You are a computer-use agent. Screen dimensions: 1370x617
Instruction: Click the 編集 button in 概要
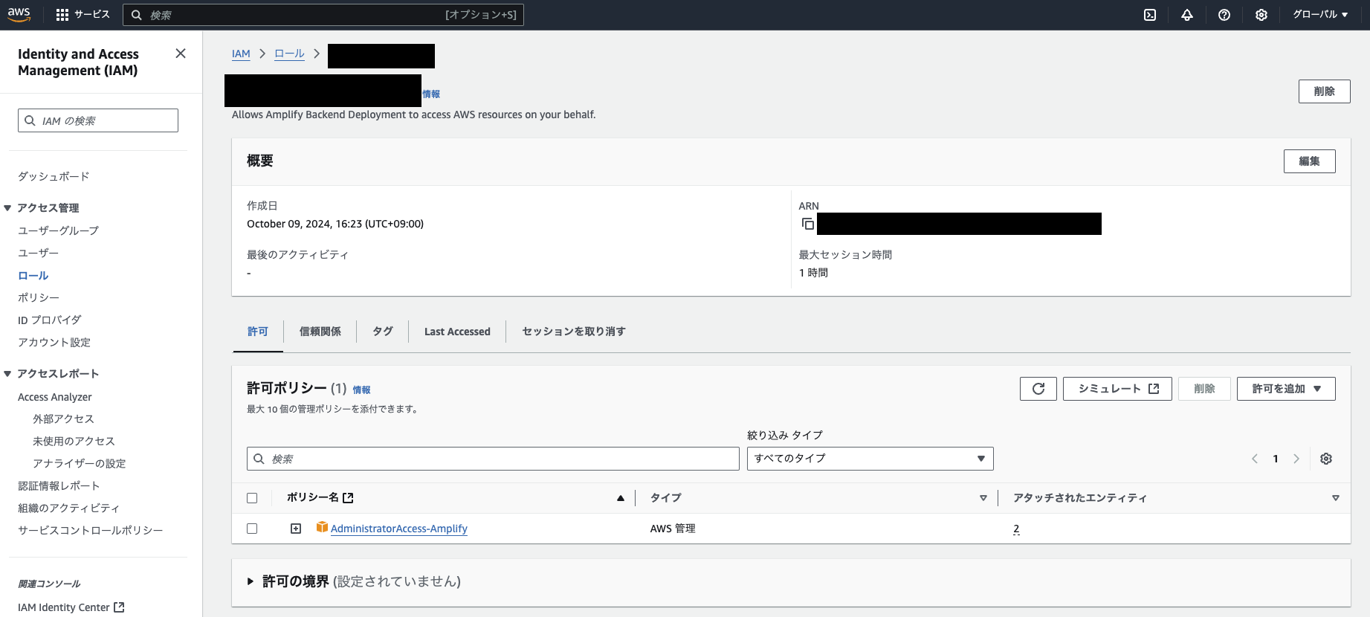click(x=1309, y=161)
